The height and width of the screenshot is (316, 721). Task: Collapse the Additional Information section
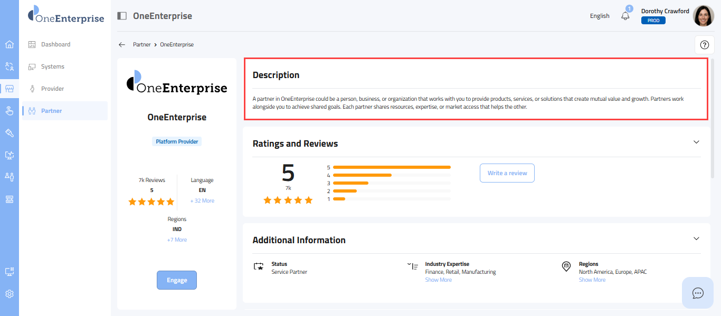tap(696, 238)
